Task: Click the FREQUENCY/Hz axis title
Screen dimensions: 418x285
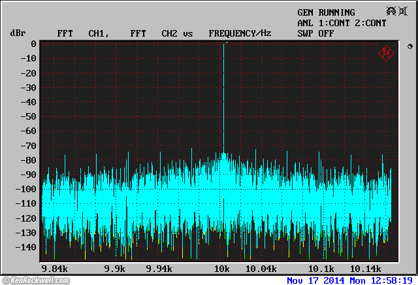Action: tap(240, 33)
